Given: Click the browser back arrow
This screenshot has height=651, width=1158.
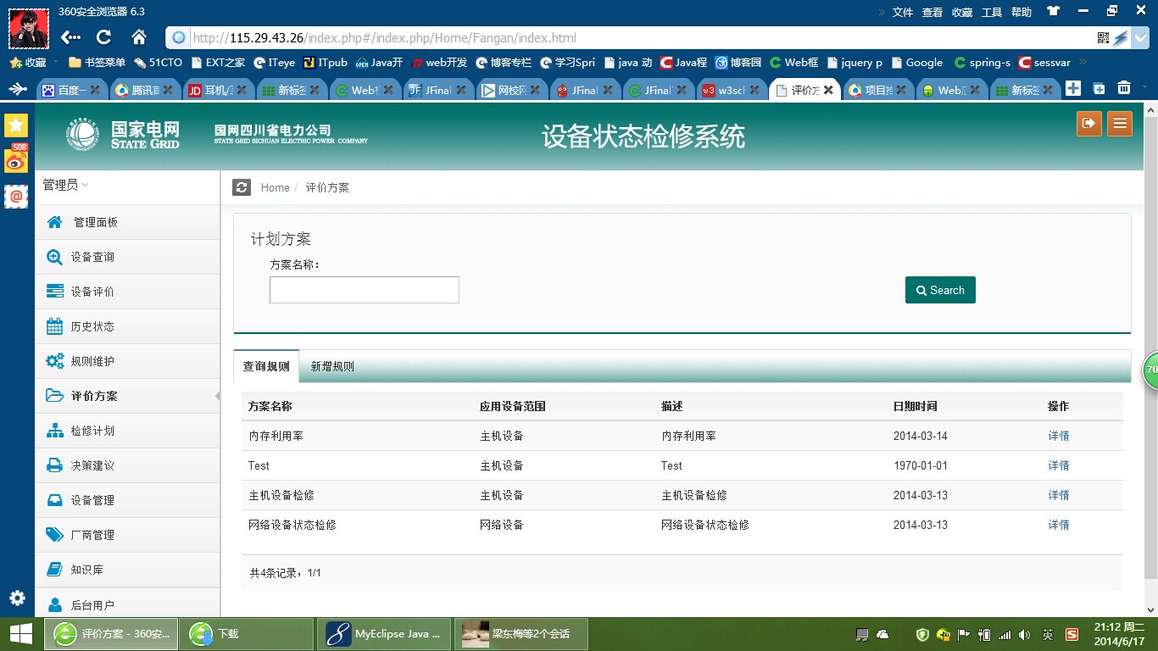Looking at the screenshot, I should coord(70,37).
